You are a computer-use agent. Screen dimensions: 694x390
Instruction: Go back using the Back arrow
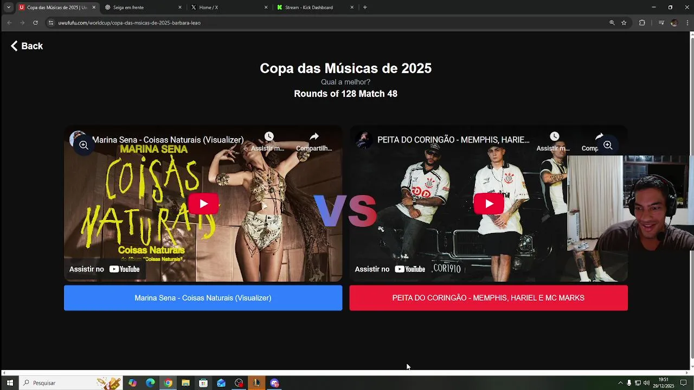tap(27, 46)
